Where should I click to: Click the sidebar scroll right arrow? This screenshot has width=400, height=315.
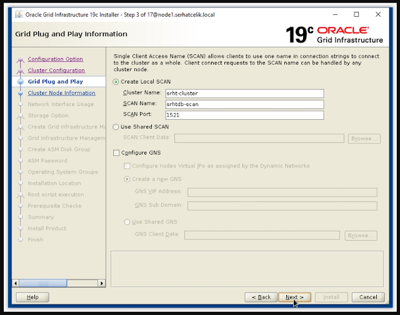coord(102,283)
